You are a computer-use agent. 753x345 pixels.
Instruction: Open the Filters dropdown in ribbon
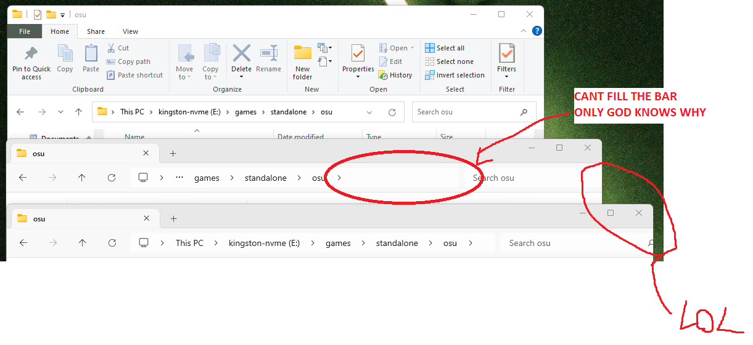click(x=507, y=63)
